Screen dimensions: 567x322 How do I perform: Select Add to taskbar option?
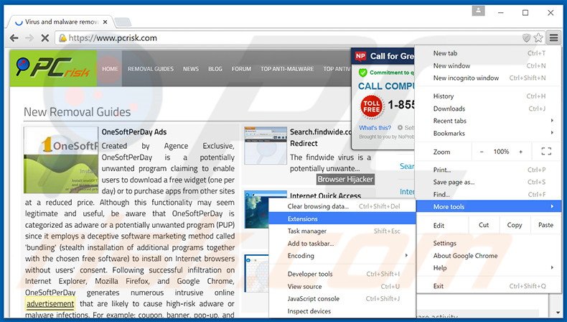(342, 244)
